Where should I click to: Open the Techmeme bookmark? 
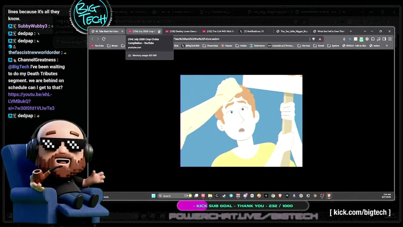pos(257,46)
